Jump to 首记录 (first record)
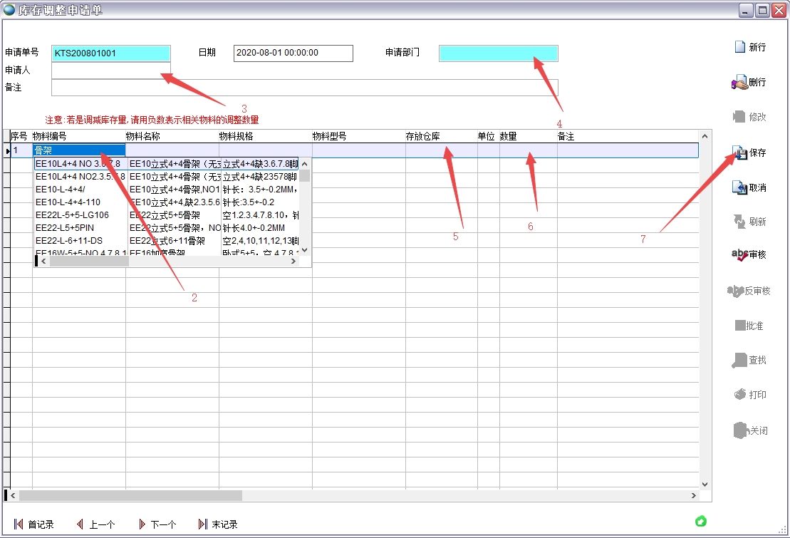 coord(33,524)
